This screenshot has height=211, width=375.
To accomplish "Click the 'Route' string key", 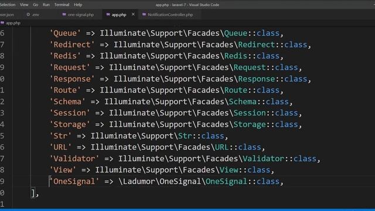I will point(65,90).
